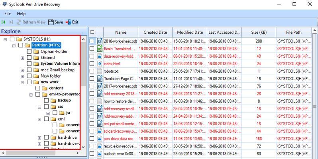The height and width of the screenshot is (159, 318).
Task: Click the Basic Translated spreadsheet icon
Action: (100, 48)
